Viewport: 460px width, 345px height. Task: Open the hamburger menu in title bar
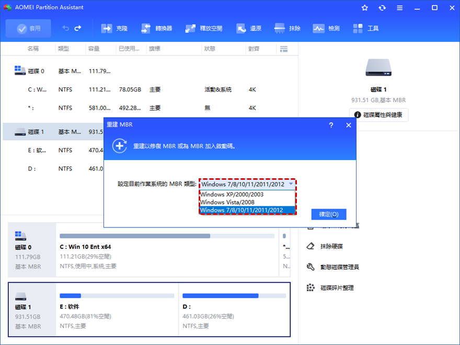pyautogui.click(x=399, y=8)
